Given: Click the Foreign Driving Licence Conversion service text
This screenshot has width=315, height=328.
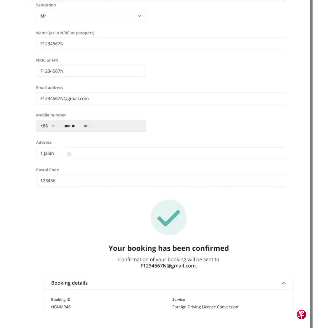Looking at the screenshot, I should click(205, 307).
